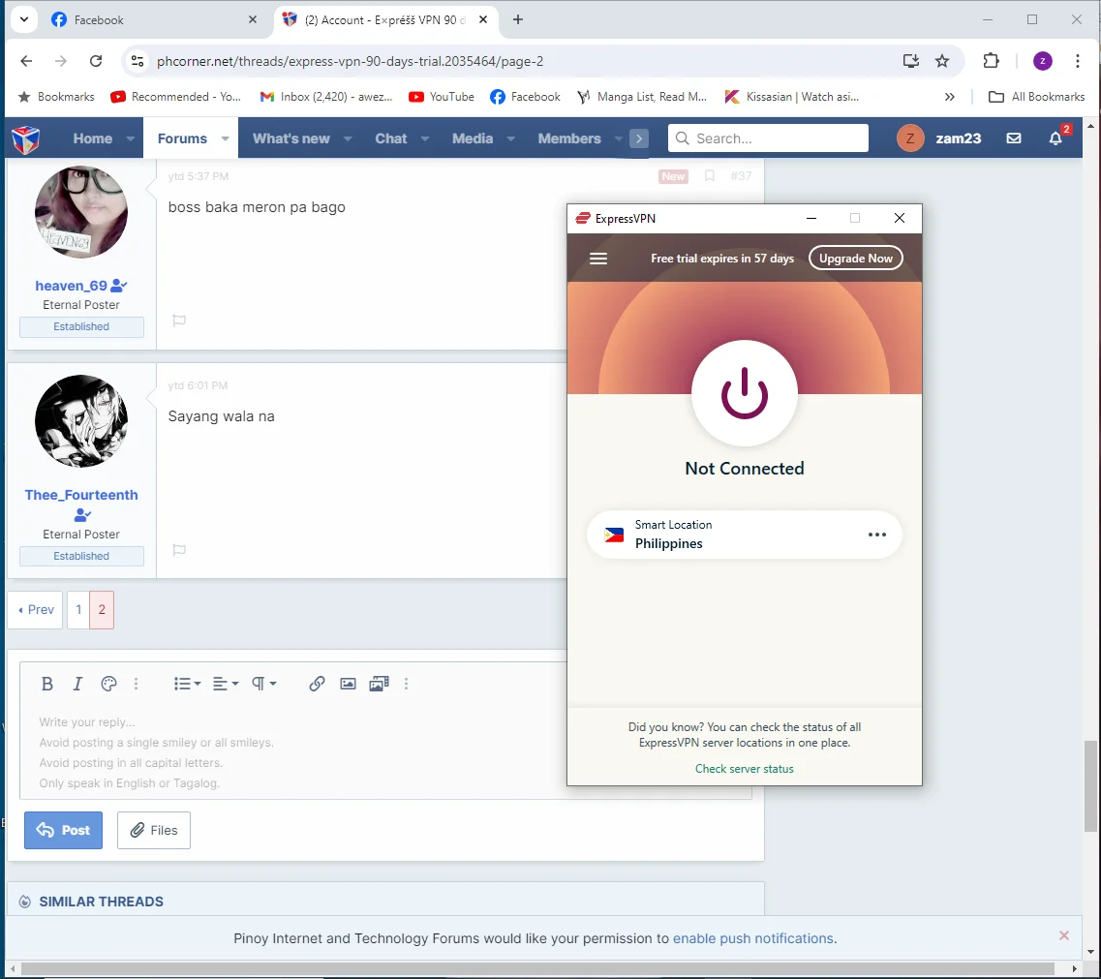Viewport: 1101px width, 979px height.
Task: Expand What's new dropdown arrow
Action: (348, 139)
